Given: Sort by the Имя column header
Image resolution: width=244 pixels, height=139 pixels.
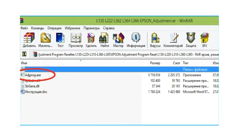Looking at the screenshot, I should [24, 63].
